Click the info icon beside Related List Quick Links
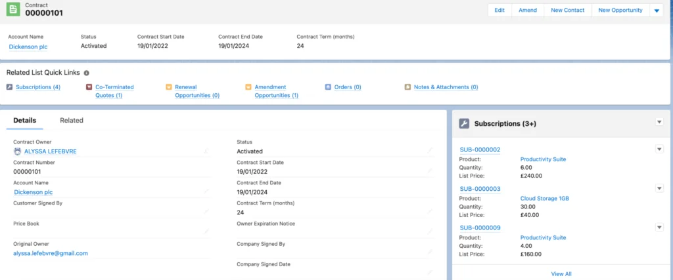 click(x=86, y=73)
